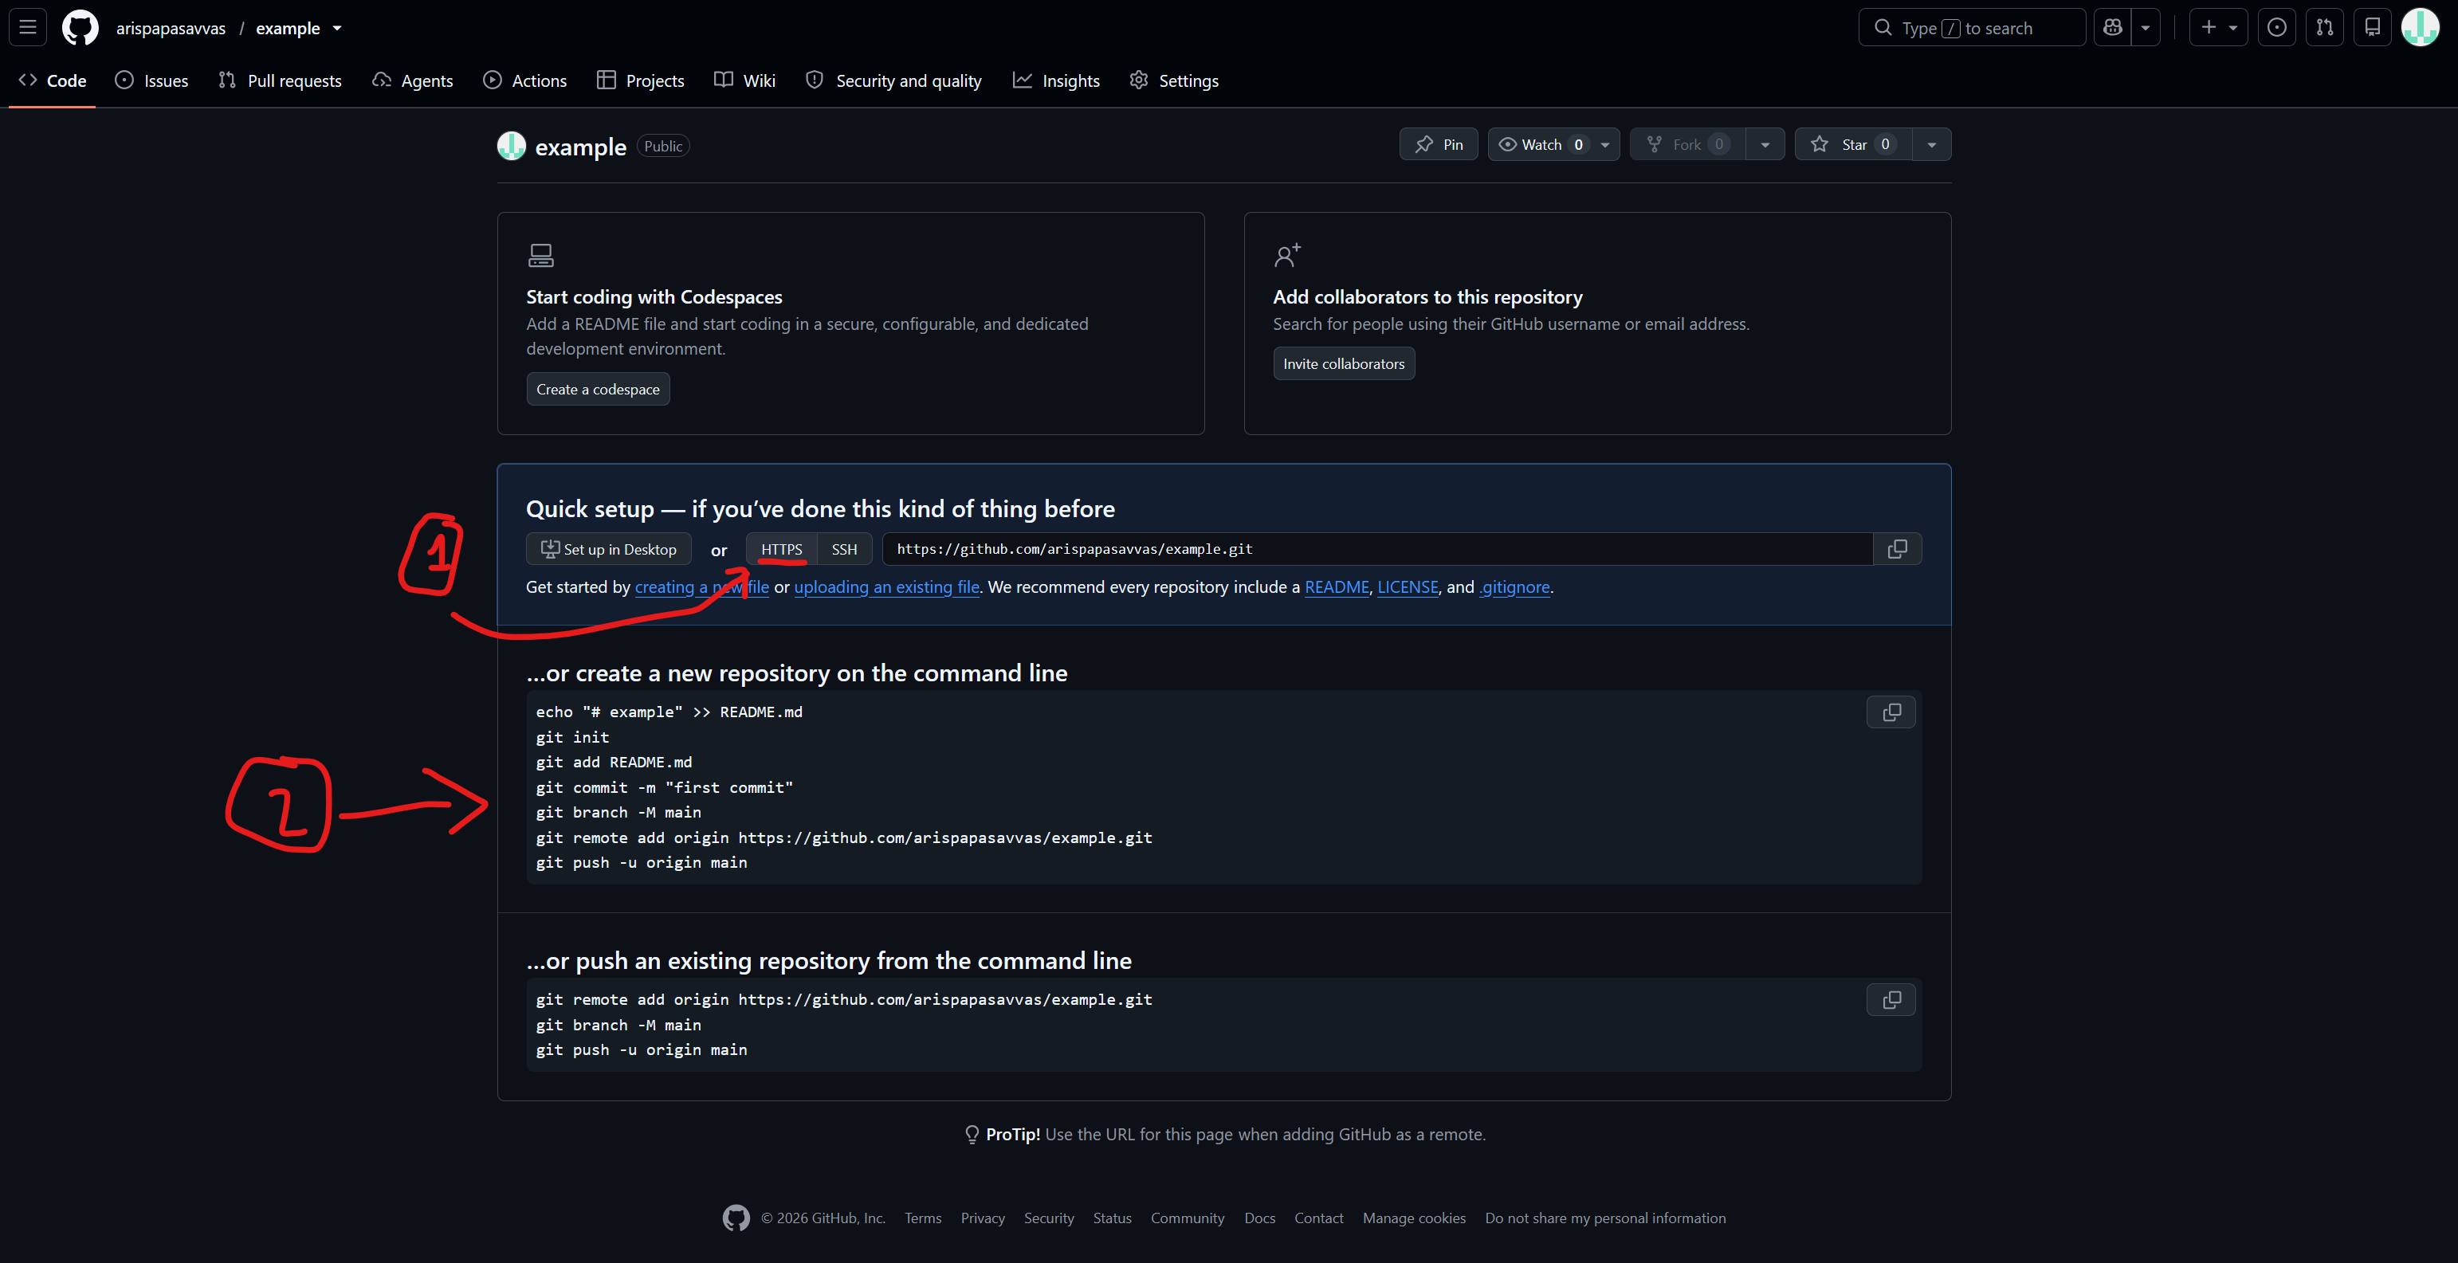Open the Terms footer link
Screen dimensions: 2458x1263
tap(923, 1218)
